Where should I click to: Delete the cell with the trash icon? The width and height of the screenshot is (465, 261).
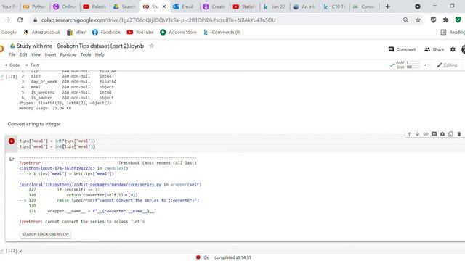[459, 134]
